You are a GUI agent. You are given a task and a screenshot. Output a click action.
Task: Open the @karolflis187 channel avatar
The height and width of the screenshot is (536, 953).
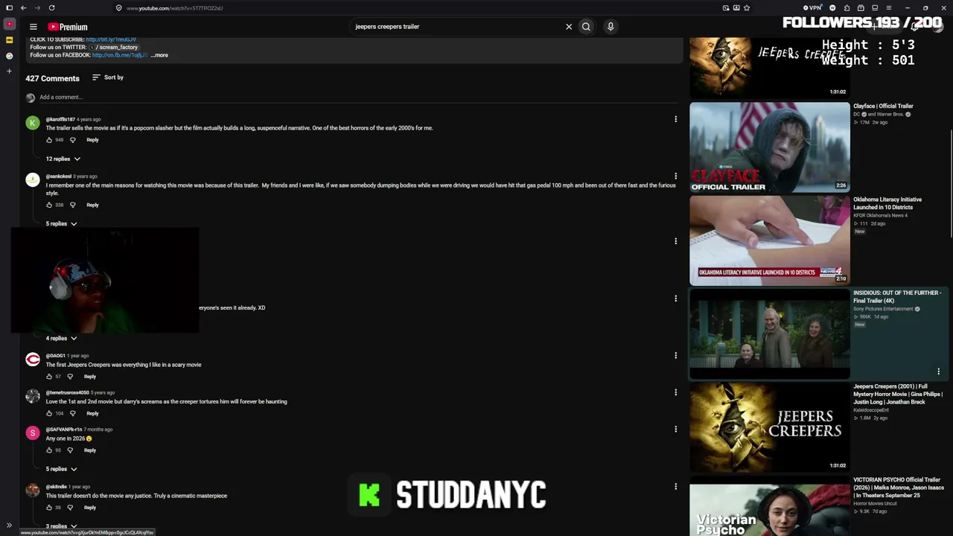[x=33, y=123]
